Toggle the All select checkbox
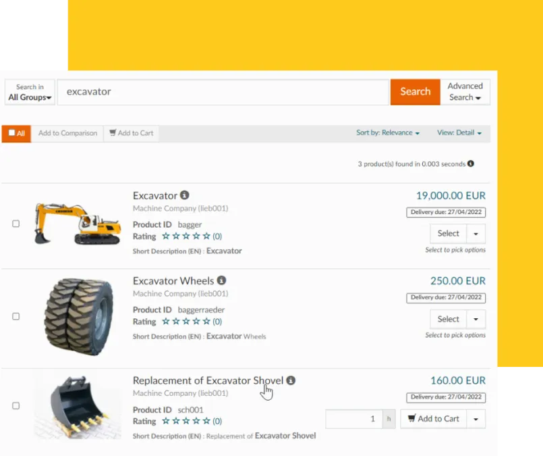This screenshot has height=456, width=543. 11,133
